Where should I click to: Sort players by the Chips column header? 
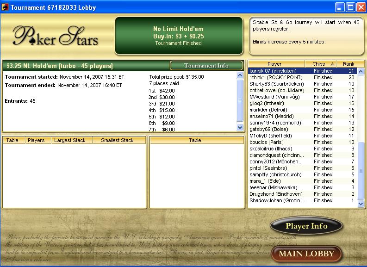321,64
